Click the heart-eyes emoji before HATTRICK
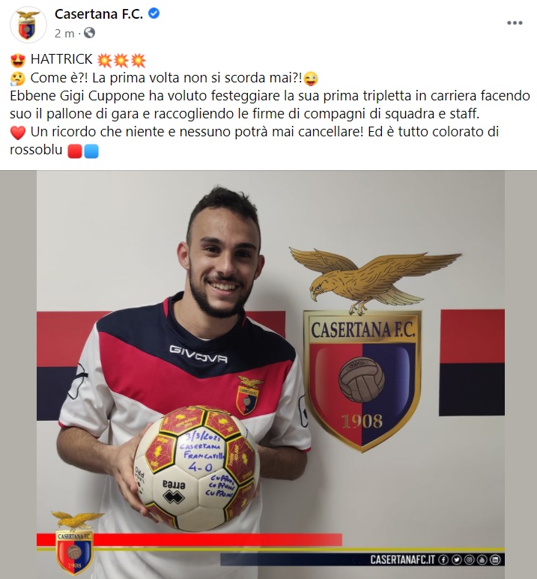Screen dimensions: 537x579 click(x=18, y=60)
